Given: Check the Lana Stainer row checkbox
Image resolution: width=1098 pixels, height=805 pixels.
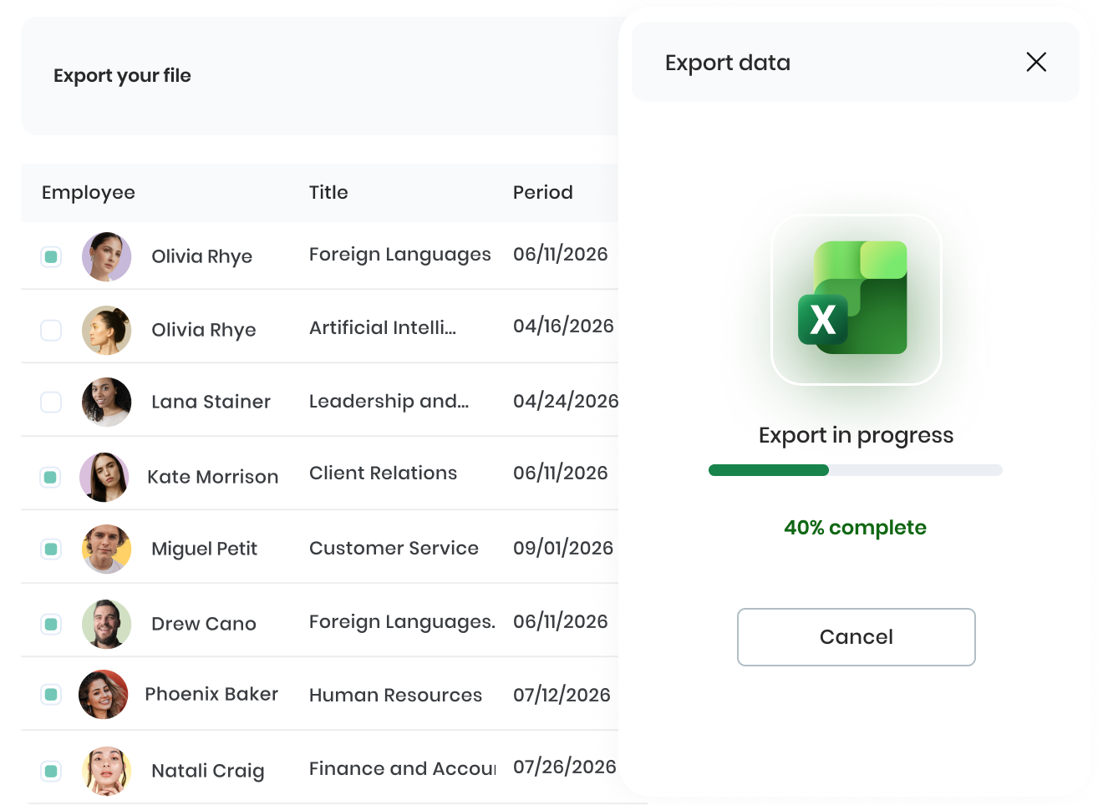Looking at the screenshot, I should (x=51, y=402).
